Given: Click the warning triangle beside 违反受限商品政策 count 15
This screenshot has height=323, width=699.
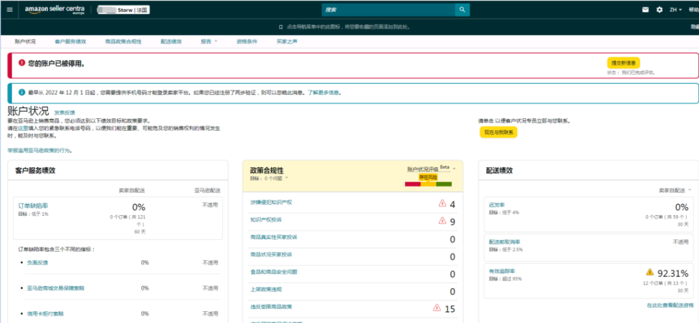Looking at the screenshot, I should (437, 307).
